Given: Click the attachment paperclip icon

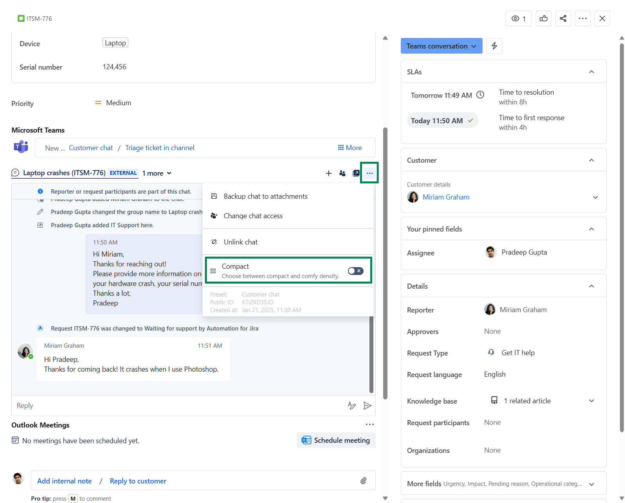Looking at the screenshot, I should (x=363, y=481).
